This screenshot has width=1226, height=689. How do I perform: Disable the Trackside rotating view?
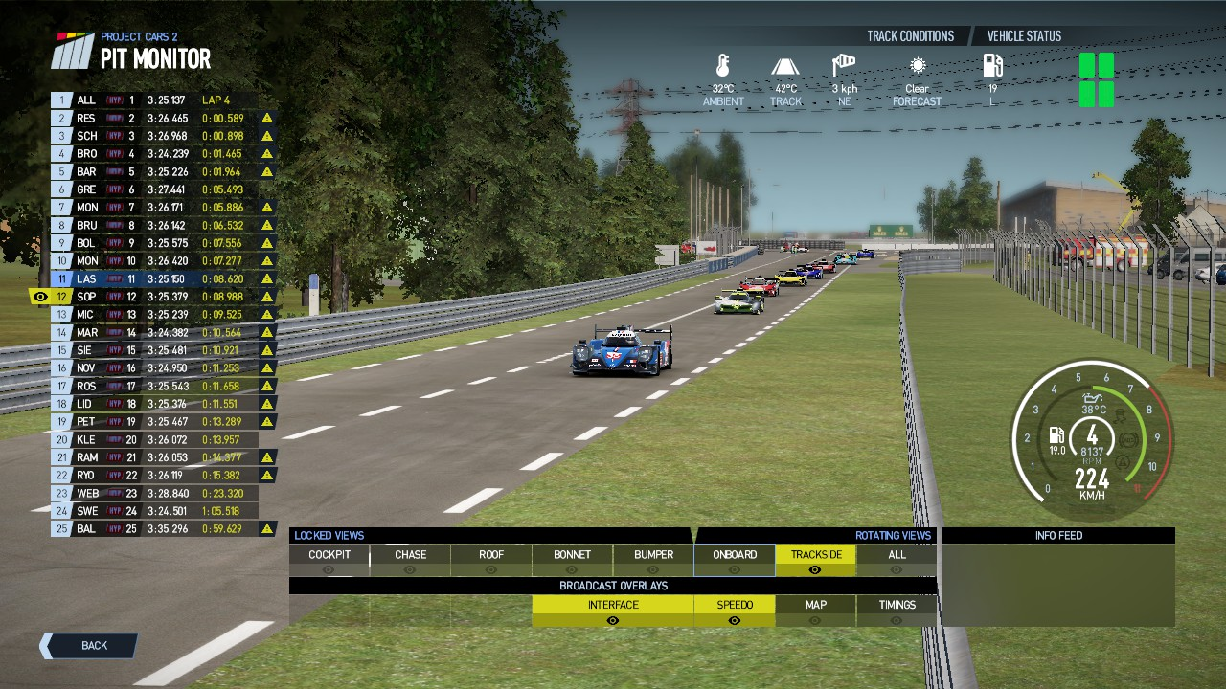[816, 561]
